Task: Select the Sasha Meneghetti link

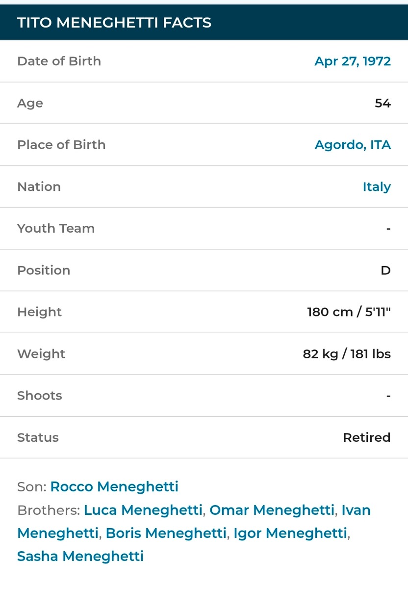Action: click(80, 556)
